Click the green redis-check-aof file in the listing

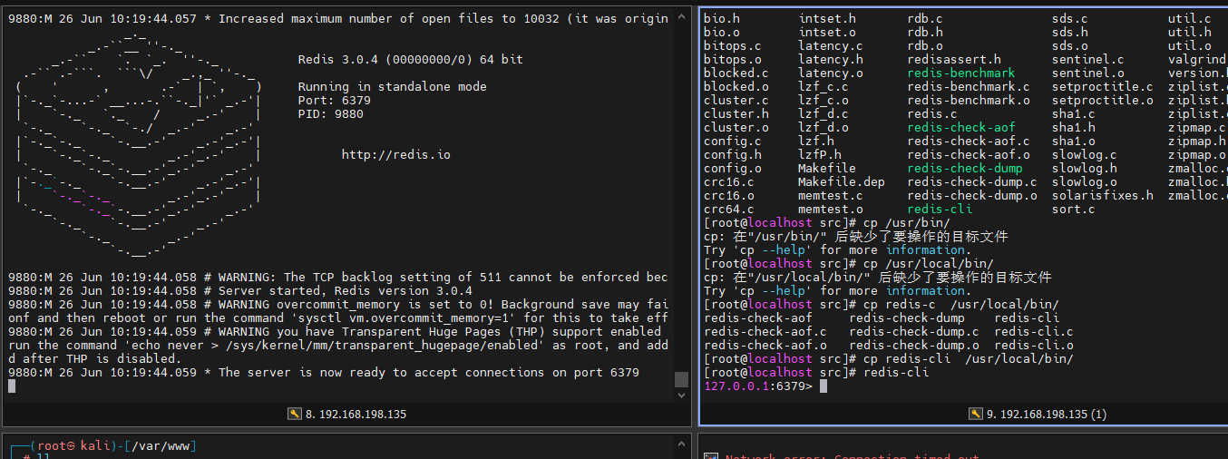pyautogui.click(x=961, y=128)
